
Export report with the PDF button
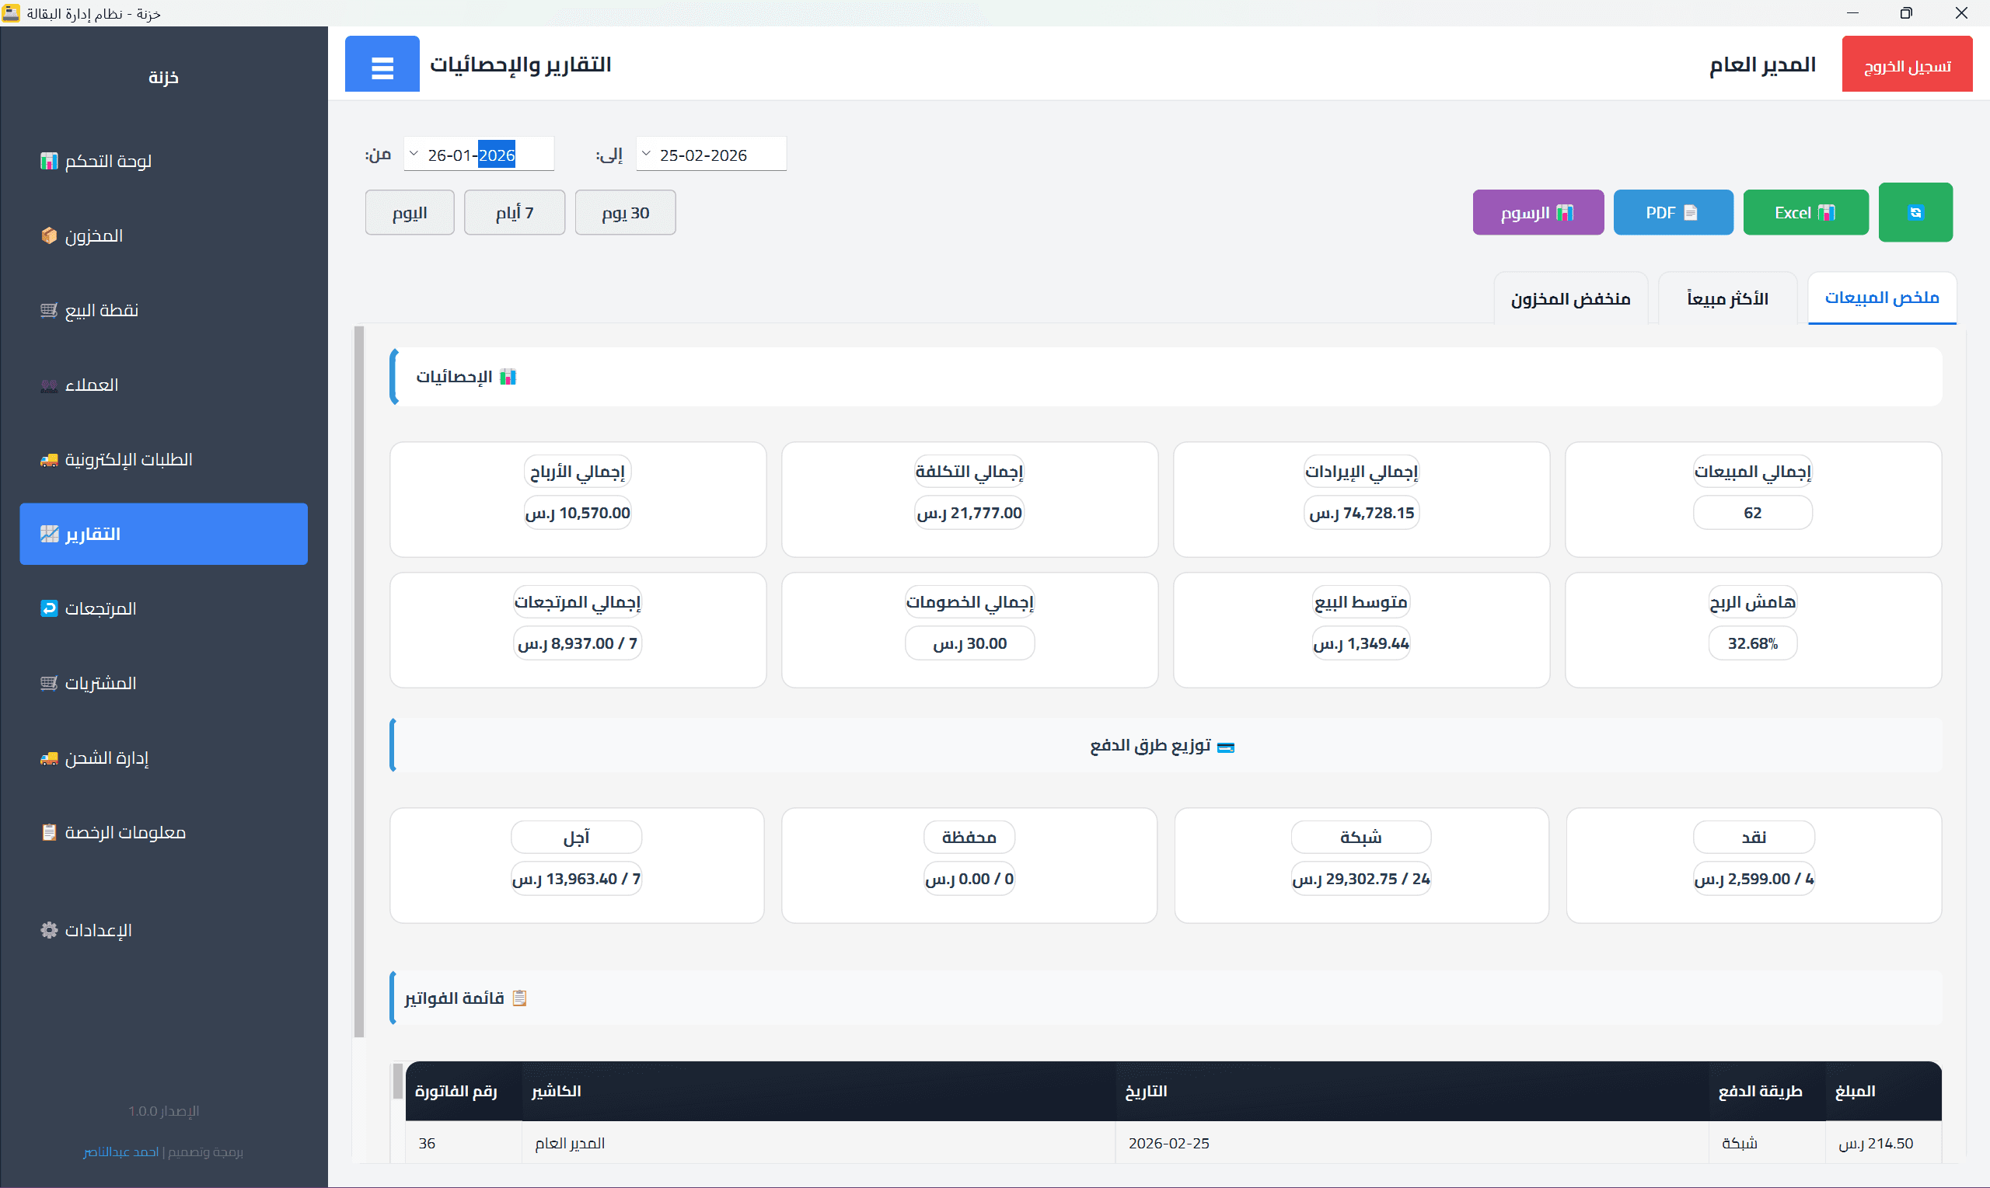pos(1672,213)
